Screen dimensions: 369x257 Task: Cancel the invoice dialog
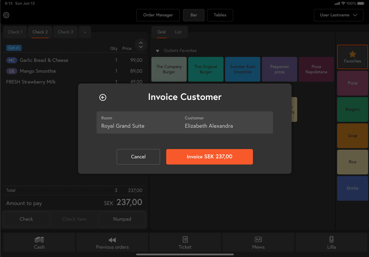pos(138,157)
